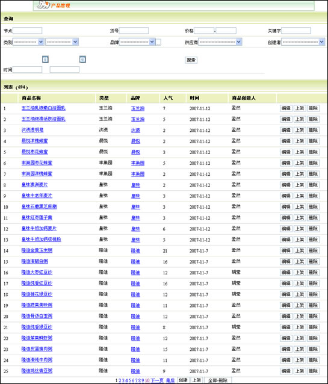Go to page 2 in pagination
Viewport: 328px width, 384px height.
[x=120, y=380]
